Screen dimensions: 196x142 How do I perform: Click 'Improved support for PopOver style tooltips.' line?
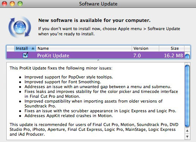69,77
